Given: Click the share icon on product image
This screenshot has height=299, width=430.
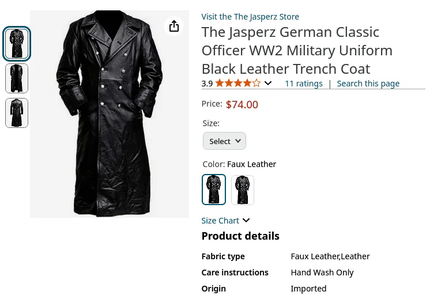Looking at the screenshot, I should tap(174, 26).
